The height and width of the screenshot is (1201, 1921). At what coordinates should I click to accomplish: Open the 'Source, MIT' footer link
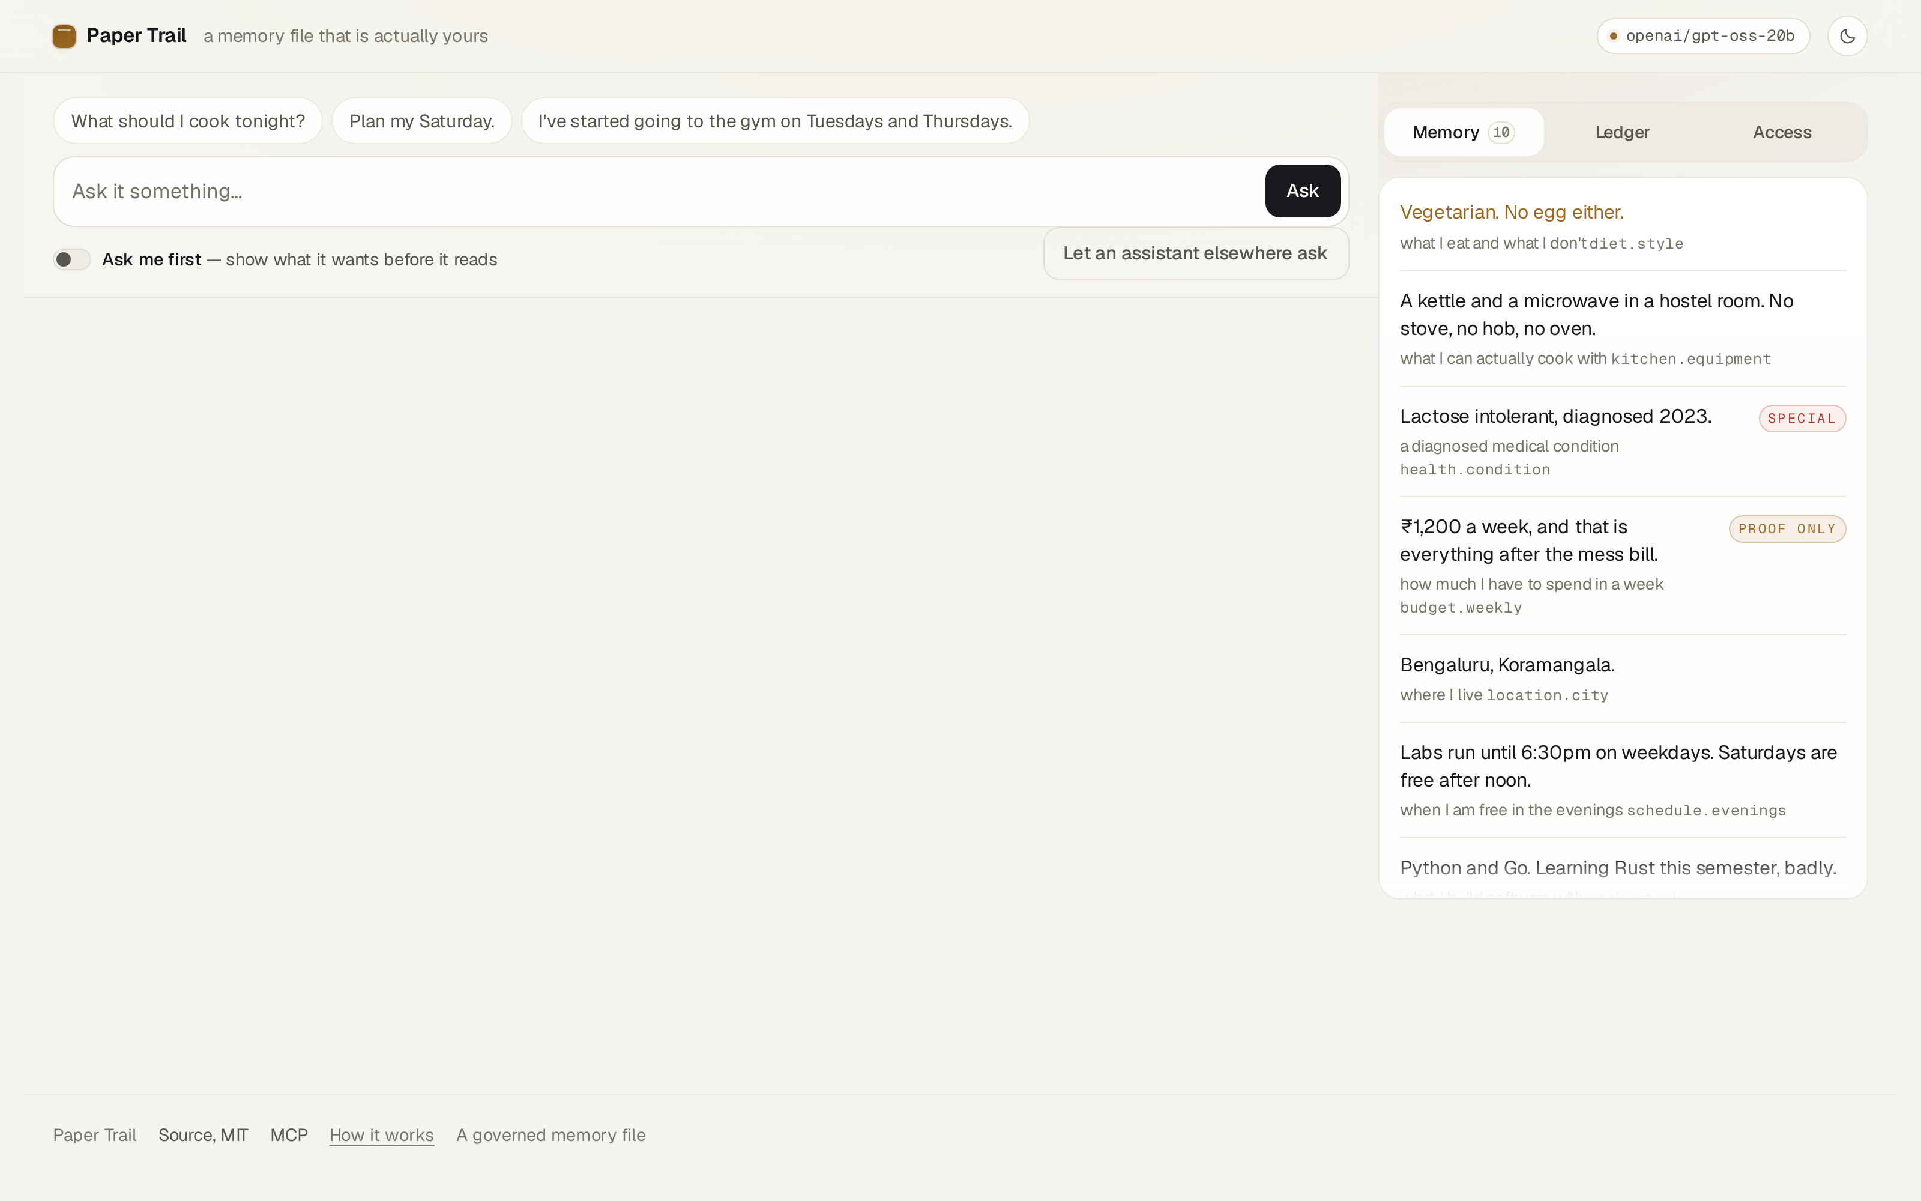click(204, 1135)
